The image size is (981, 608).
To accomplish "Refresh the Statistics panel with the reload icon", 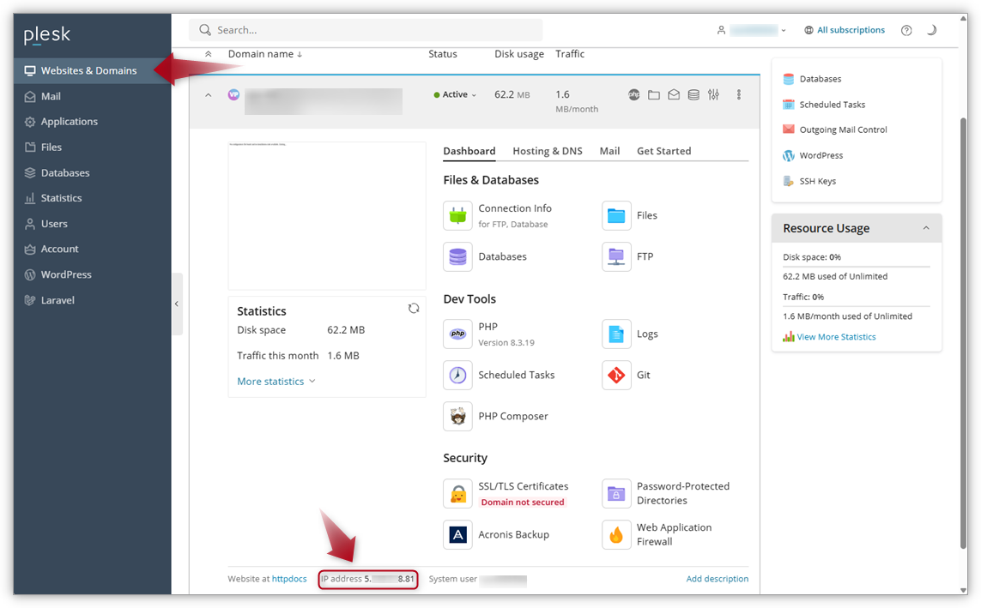I will 414,308.
